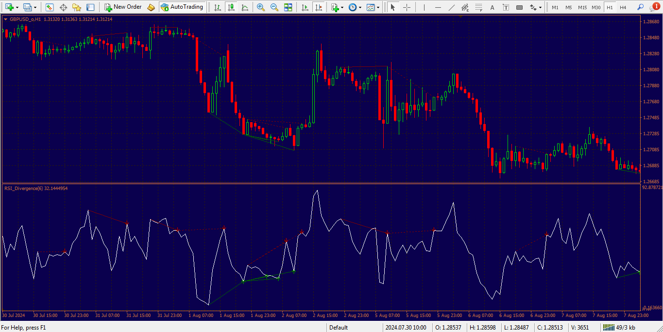Click the New Chart icon

[9, 7]
